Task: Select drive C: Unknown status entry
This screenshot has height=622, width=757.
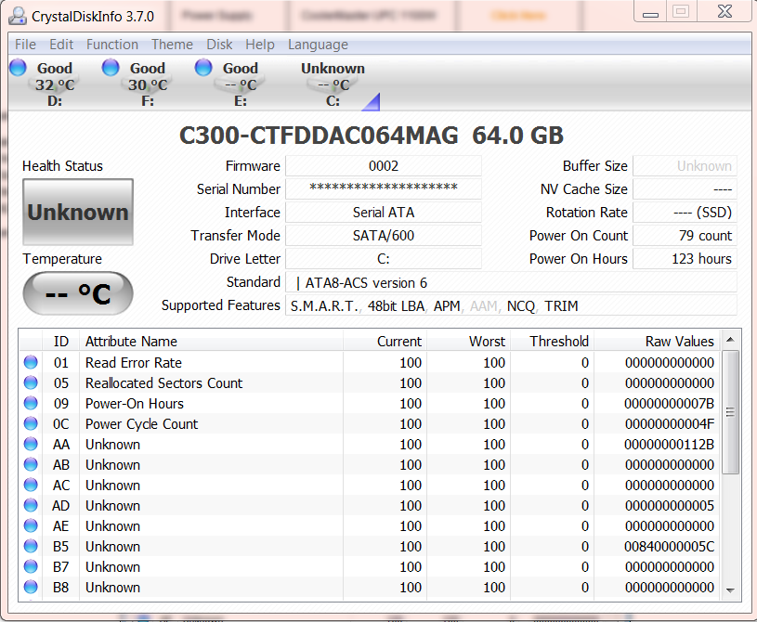Action: (x=333, y=84)
